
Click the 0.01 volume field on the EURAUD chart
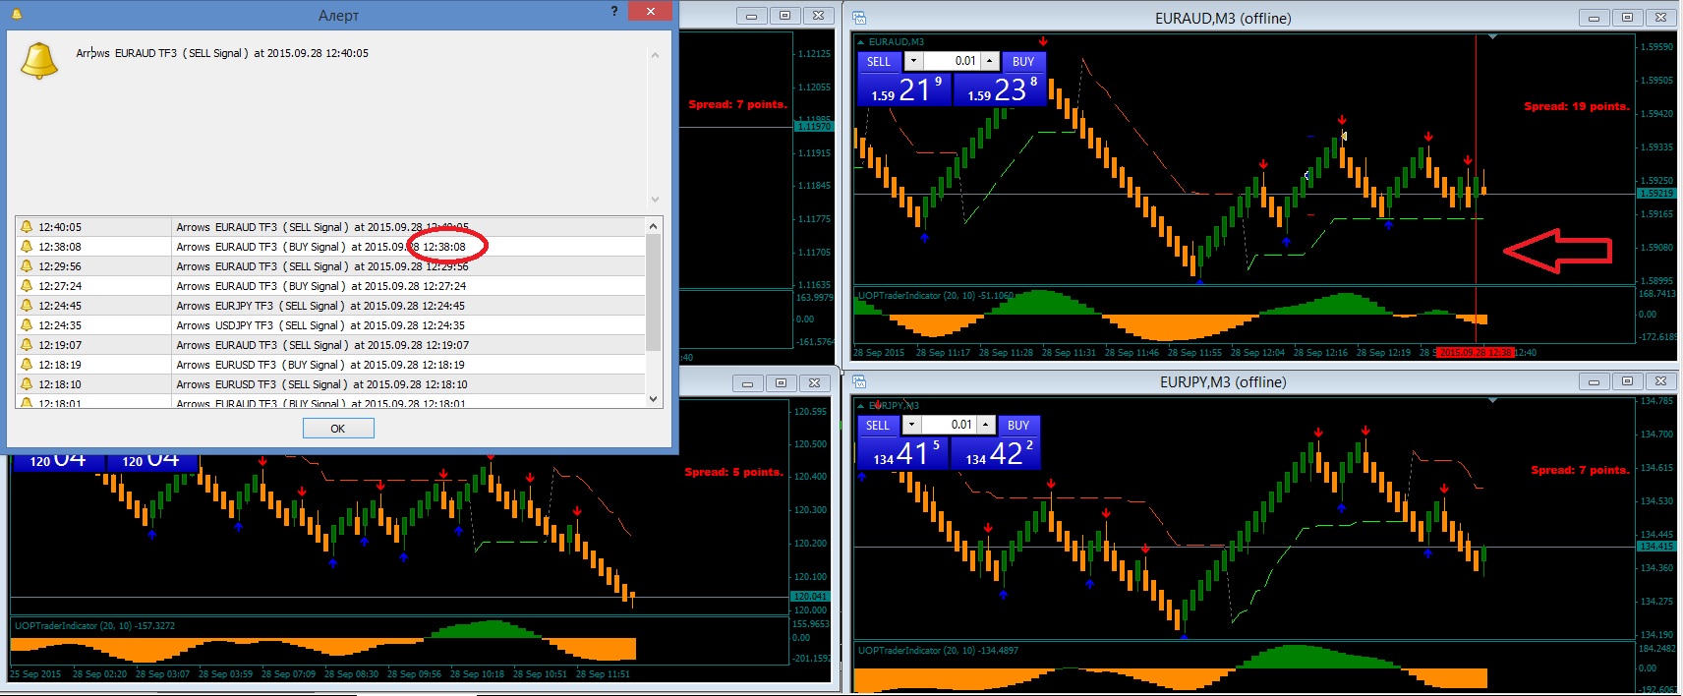point(952,61)
